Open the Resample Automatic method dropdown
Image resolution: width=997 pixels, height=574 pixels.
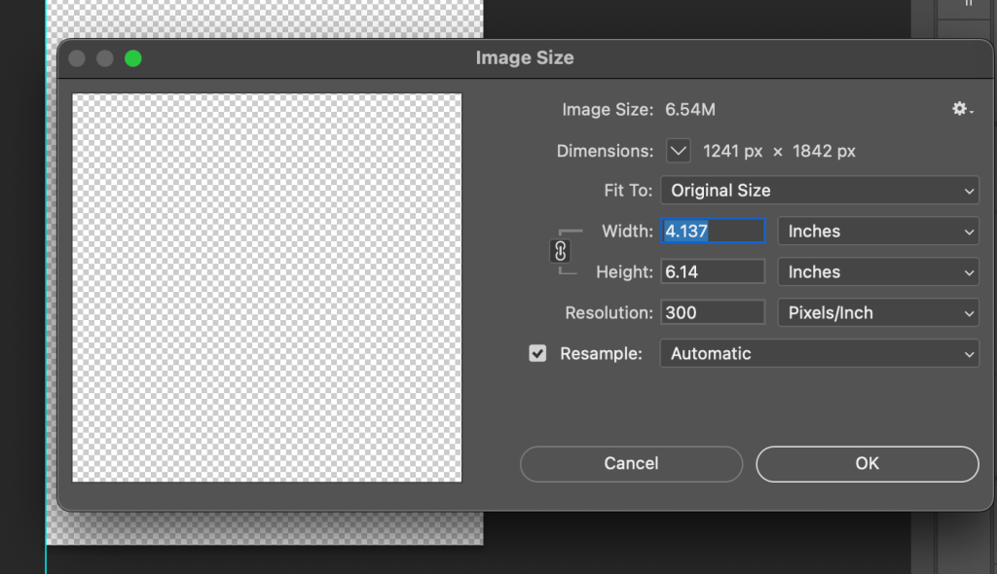click(818, 354)
